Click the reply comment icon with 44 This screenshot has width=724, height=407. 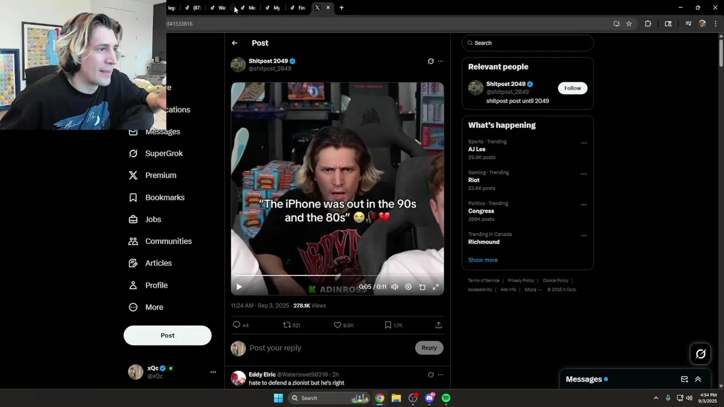(240, 325)
